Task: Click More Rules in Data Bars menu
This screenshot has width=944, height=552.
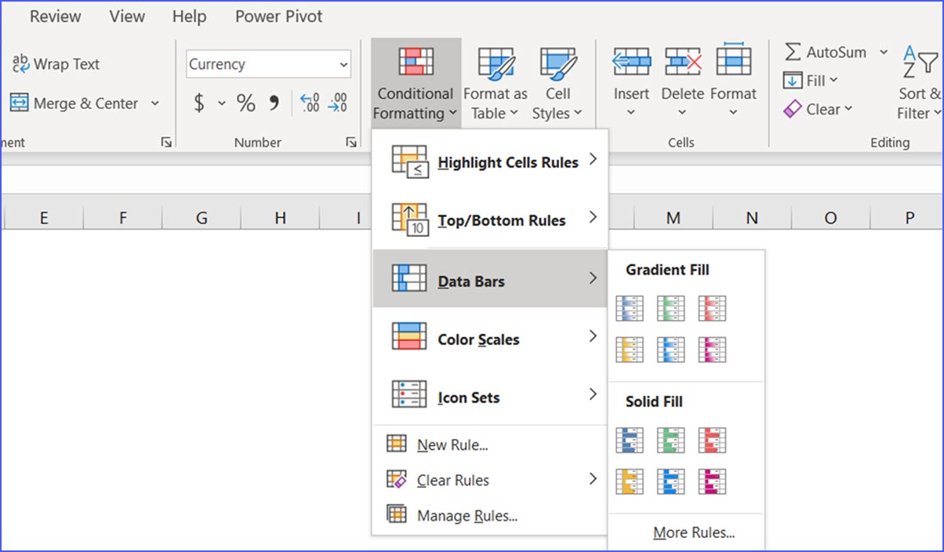Action: (695, 532)
